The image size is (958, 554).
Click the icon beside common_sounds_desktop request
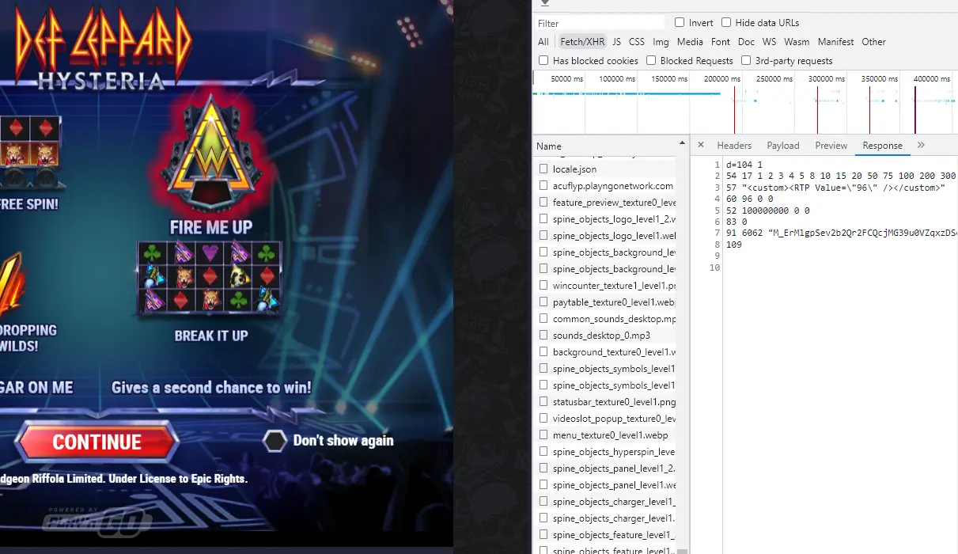tap(543, 319)
